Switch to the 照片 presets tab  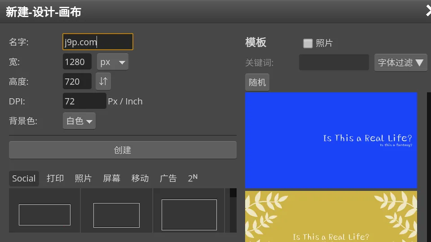pyautogui.click(x=84, y=178)
